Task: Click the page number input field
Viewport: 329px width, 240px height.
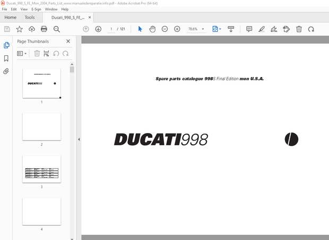Action: point(111,29)
